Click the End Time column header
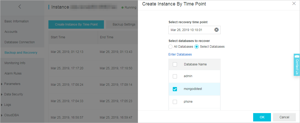 pyautogui.click(x=107, y=37)
